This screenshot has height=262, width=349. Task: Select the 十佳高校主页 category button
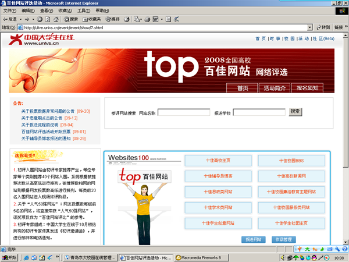(x=218, y=161)
